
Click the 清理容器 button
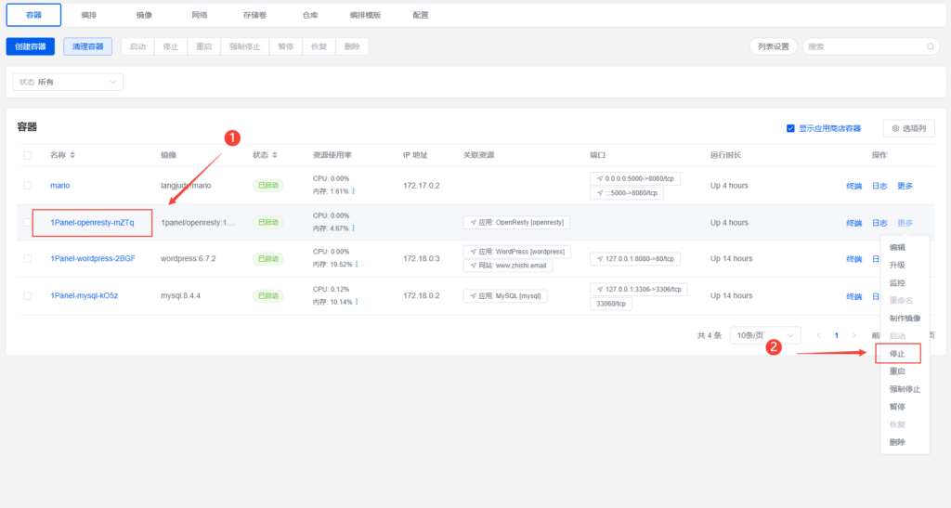pyautogui.click(x=88, y=46)
